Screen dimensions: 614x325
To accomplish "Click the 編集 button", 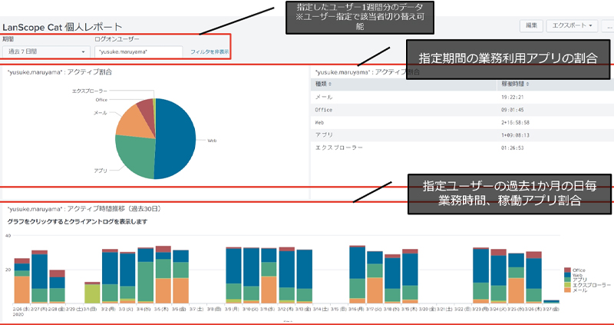I will 531,25.
